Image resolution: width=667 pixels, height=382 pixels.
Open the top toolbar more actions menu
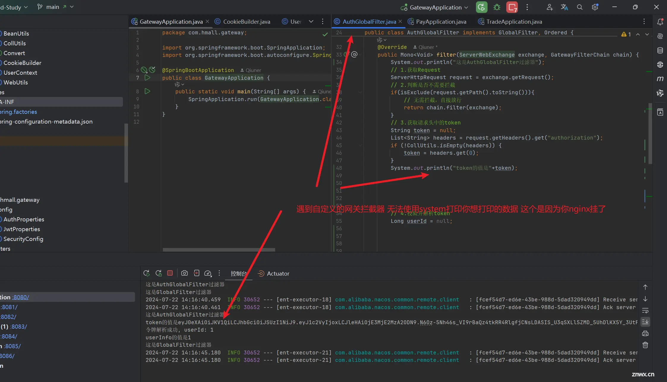pyautogui.click(x=527, y=7)
